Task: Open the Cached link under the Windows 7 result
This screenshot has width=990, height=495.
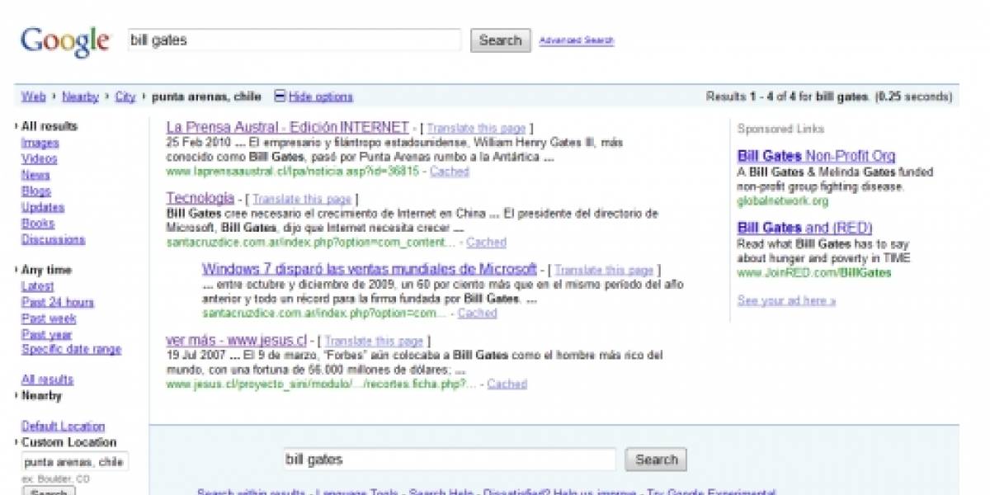Action: tap(478, 313)
